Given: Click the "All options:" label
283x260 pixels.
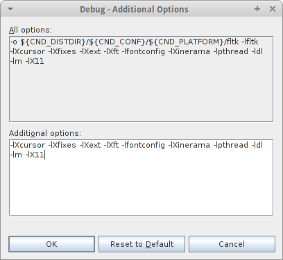Looking at the screenshot, I should point(31,30).
